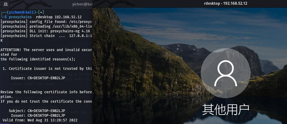
Task: Click the 'Strict chain ... 127.0.0.1' line
Action: coord(47,36)
